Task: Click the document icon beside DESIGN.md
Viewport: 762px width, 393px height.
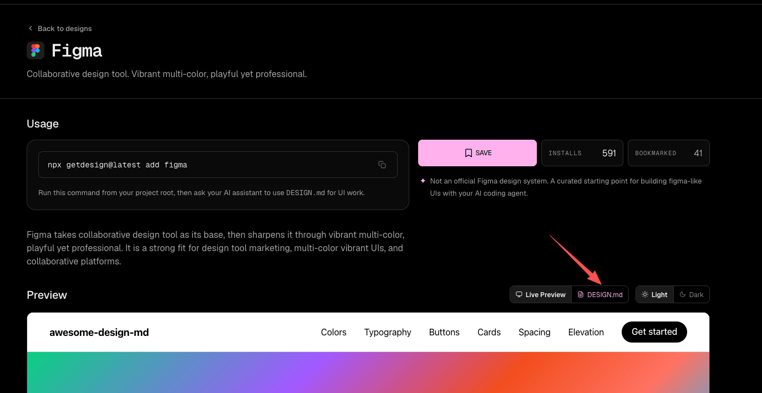Action: [x=581, y=294]
